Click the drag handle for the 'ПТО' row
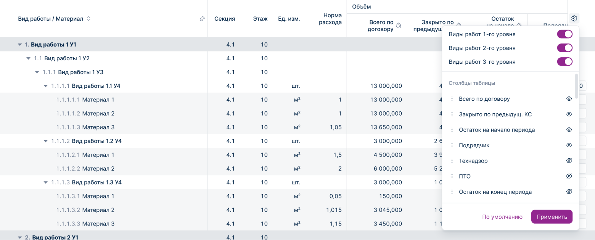Screen dimensions: 595x240 pyautogui.click(x=452, y=177)
